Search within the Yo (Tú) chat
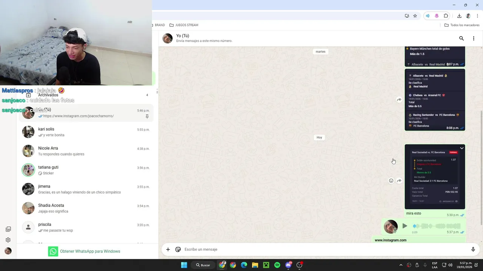The height and width of the screenshot is (271, 483). point(461,38)
